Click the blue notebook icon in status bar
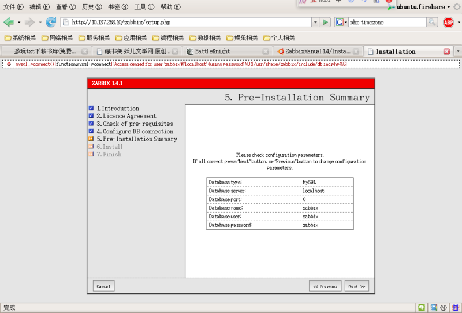This screenshot has width=462, height=313. coord(434,308)
